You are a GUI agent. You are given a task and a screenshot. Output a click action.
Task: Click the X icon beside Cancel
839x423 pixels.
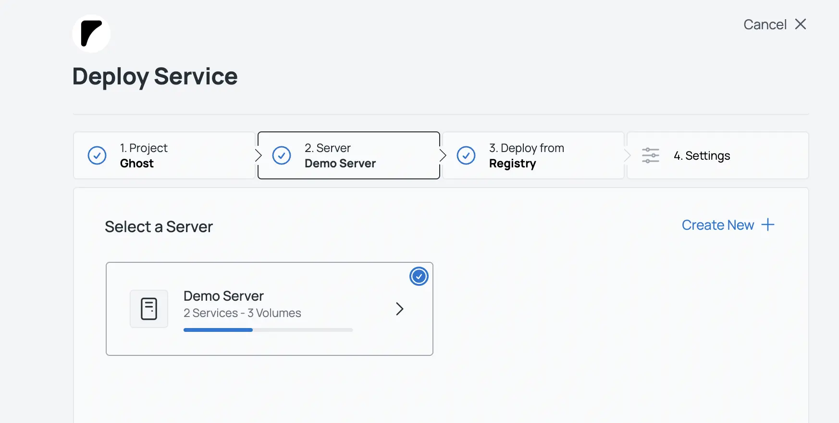pos(801,24)
